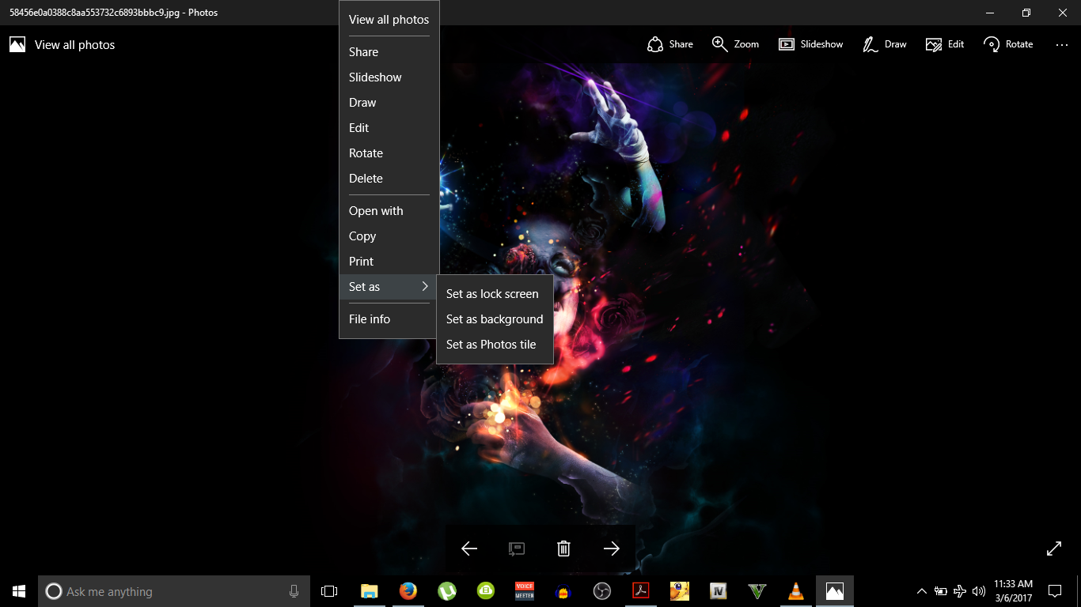Image resolution: width=1081 pixels, height=607 pixels.
Task: Rotate the photo using the top toolbar button
Action: point(1008,44)
